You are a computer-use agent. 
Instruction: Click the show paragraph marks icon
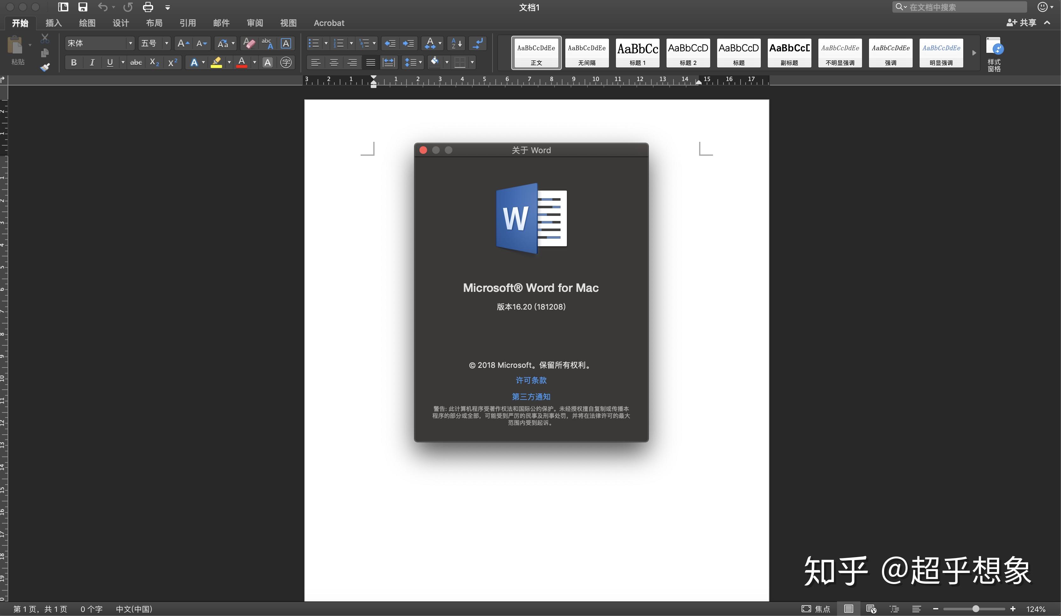478,43
